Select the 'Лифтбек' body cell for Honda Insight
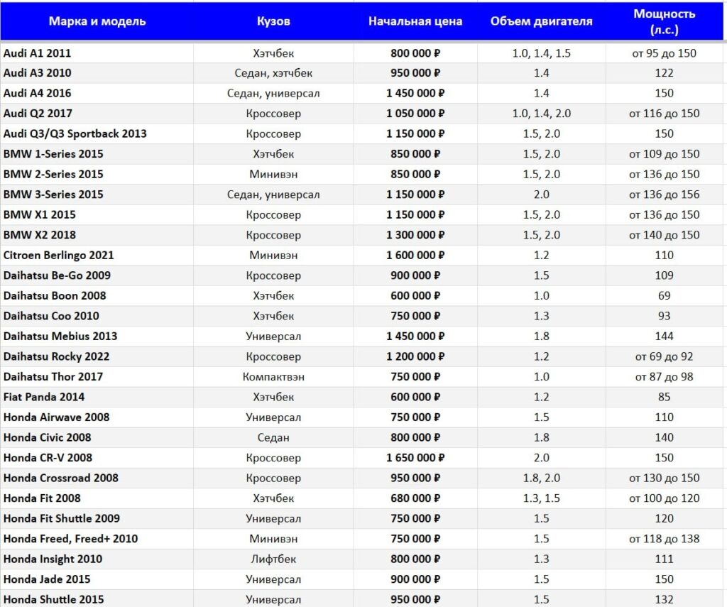The image size is (727, 607). (273, 559)
